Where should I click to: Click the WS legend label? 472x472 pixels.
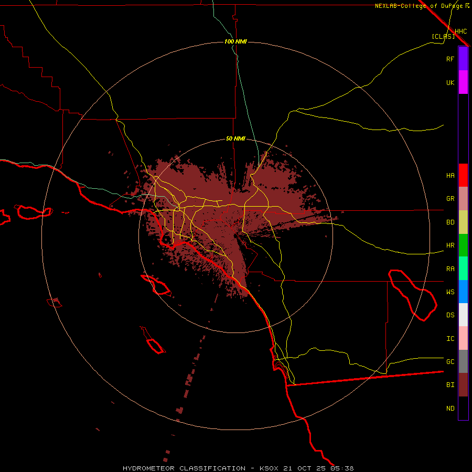[450, 292]
